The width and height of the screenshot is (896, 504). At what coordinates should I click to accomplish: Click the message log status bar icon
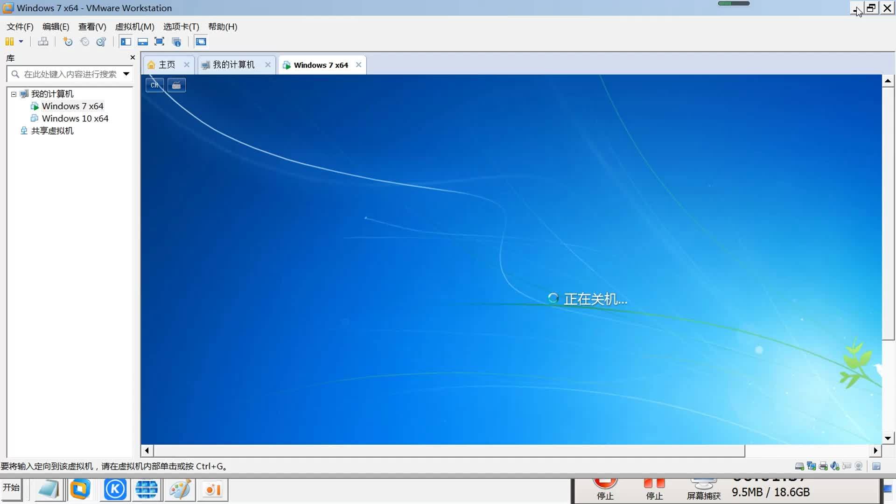876,466
